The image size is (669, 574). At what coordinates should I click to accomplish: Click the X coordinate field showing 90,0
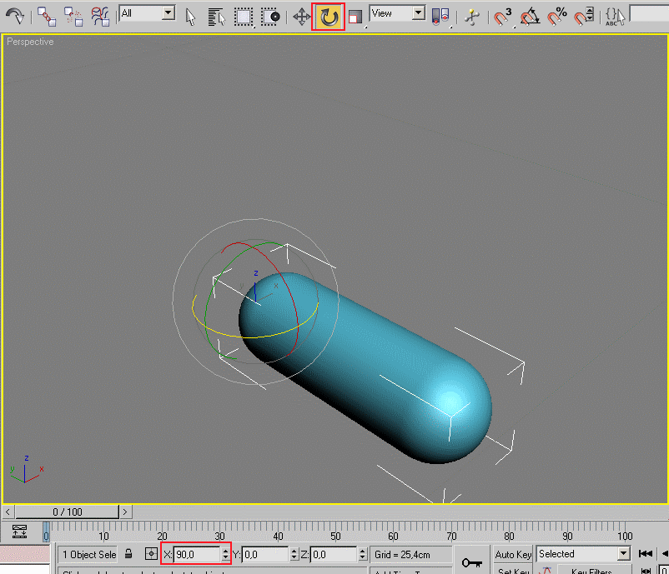[197, 554]
